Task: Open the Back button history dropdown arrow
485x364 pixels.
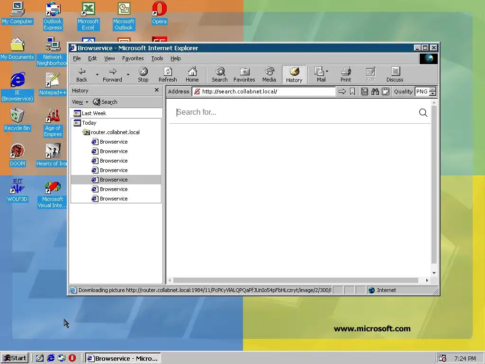Action: (x=97, y=74)
